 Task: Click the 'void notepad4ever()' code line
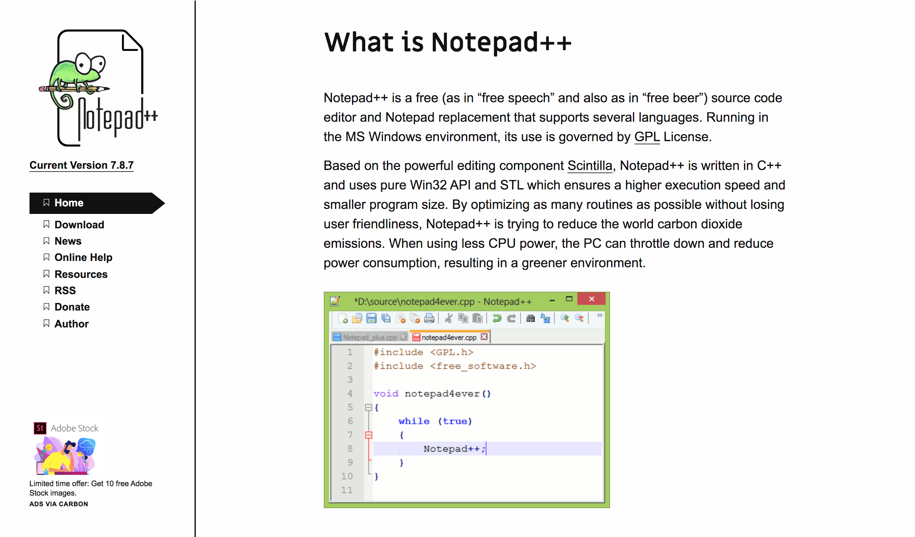(432, 393)
